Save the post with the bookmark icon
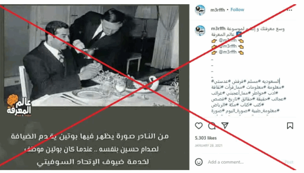Image resolution: width=304 pixels, height=173 pixels. (290, 126)
